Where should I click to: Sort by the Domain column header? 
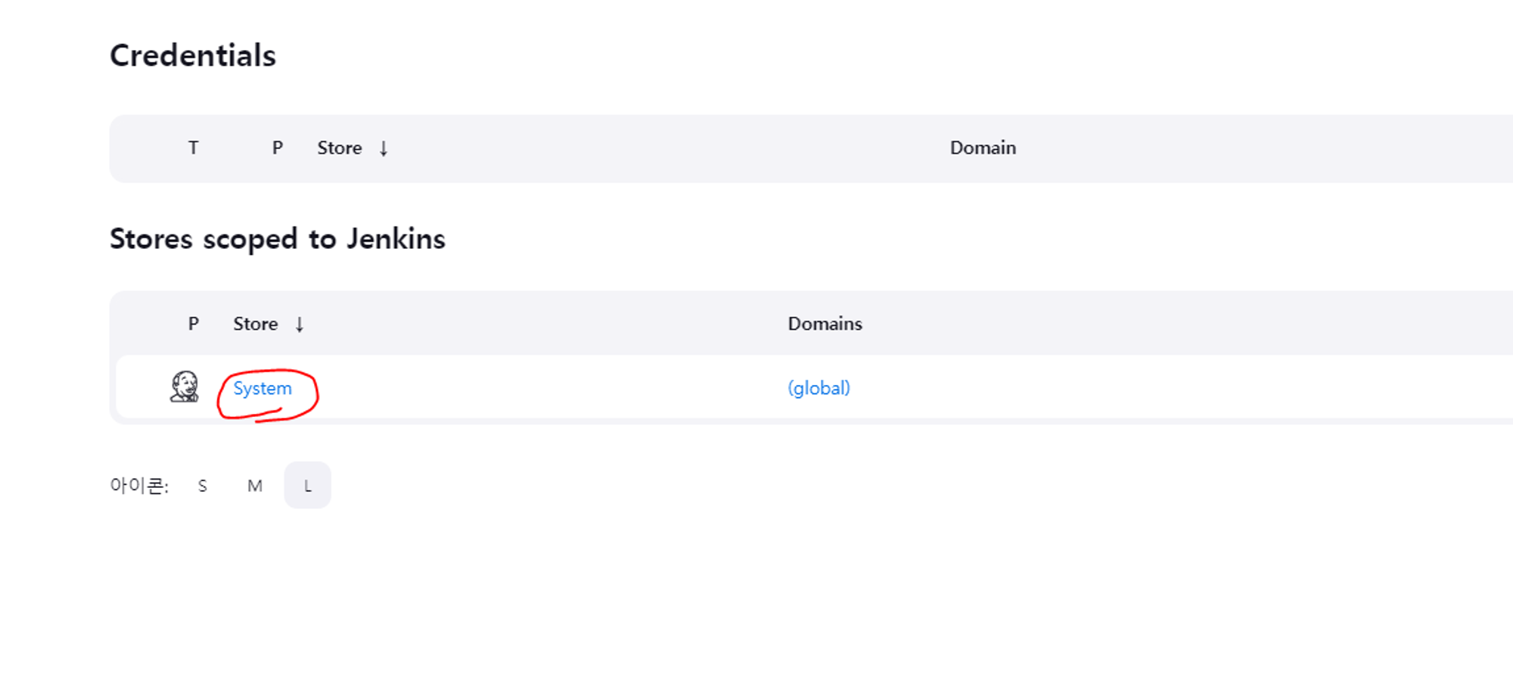983,148
